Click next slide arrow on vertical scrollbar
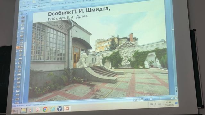The width and height of the screenshot is (205, 115). tap(176, 91)
